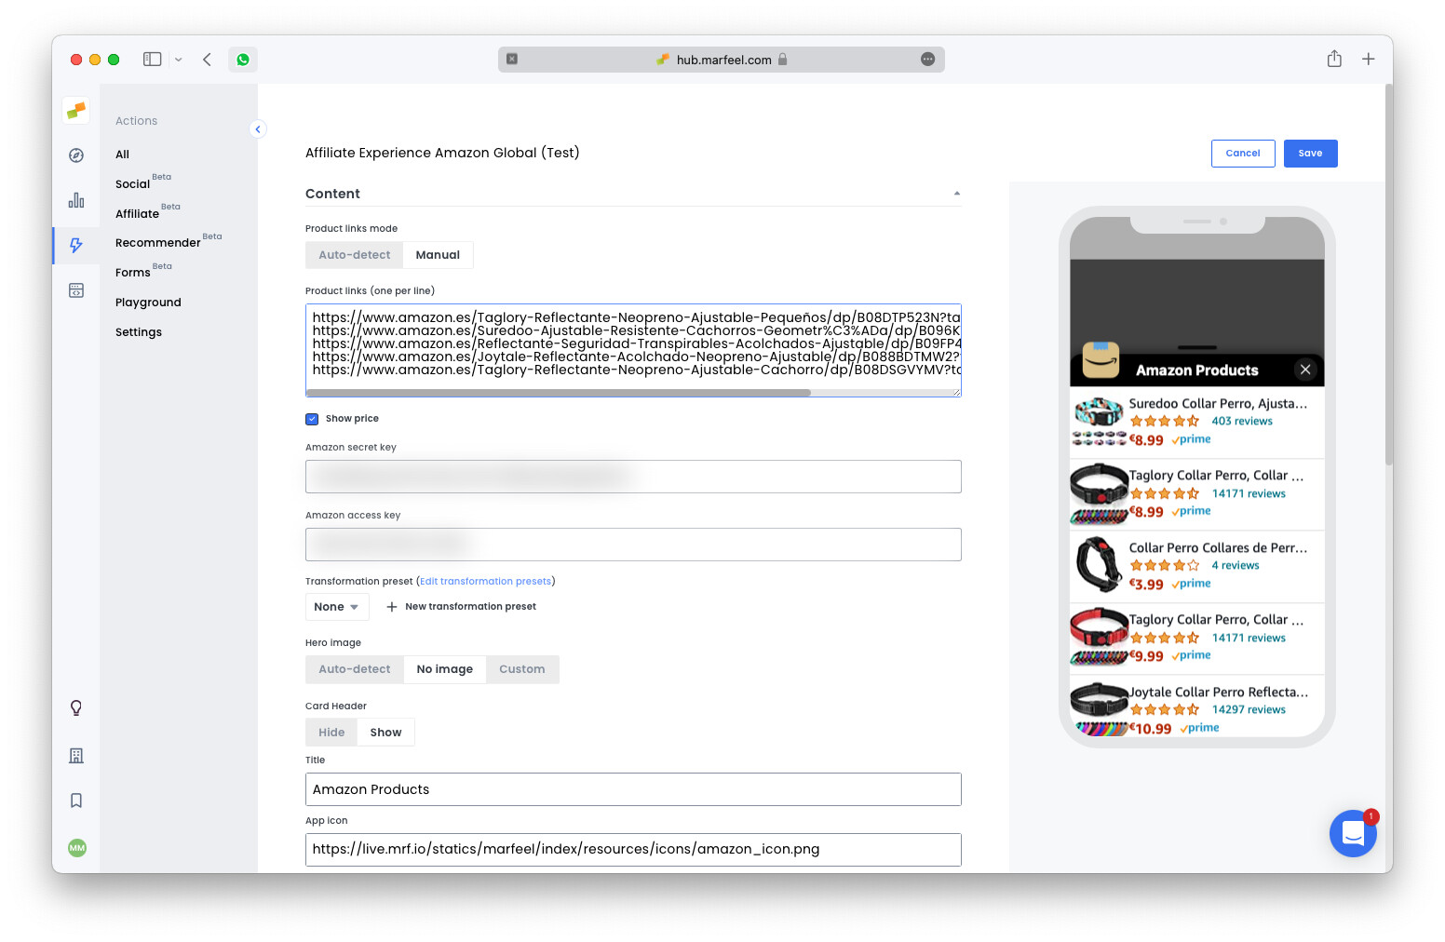This screenshot has height=942, width=1445.
Task: Collapse the Actions sidebar panel
Action: pyautogui.click(x=258, y=128)
